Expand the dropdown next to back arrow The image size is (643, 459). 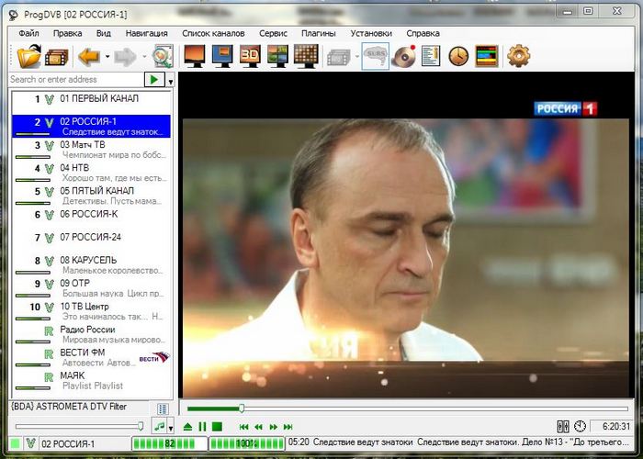[x=107, y=57]
